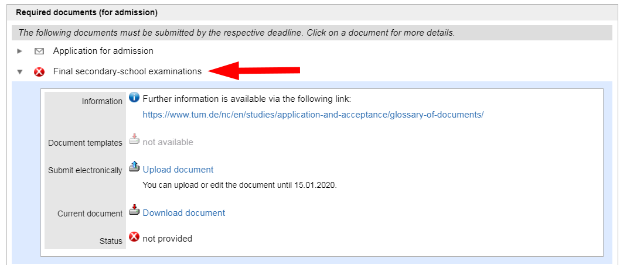Click the Upload document link

point(178,170)
